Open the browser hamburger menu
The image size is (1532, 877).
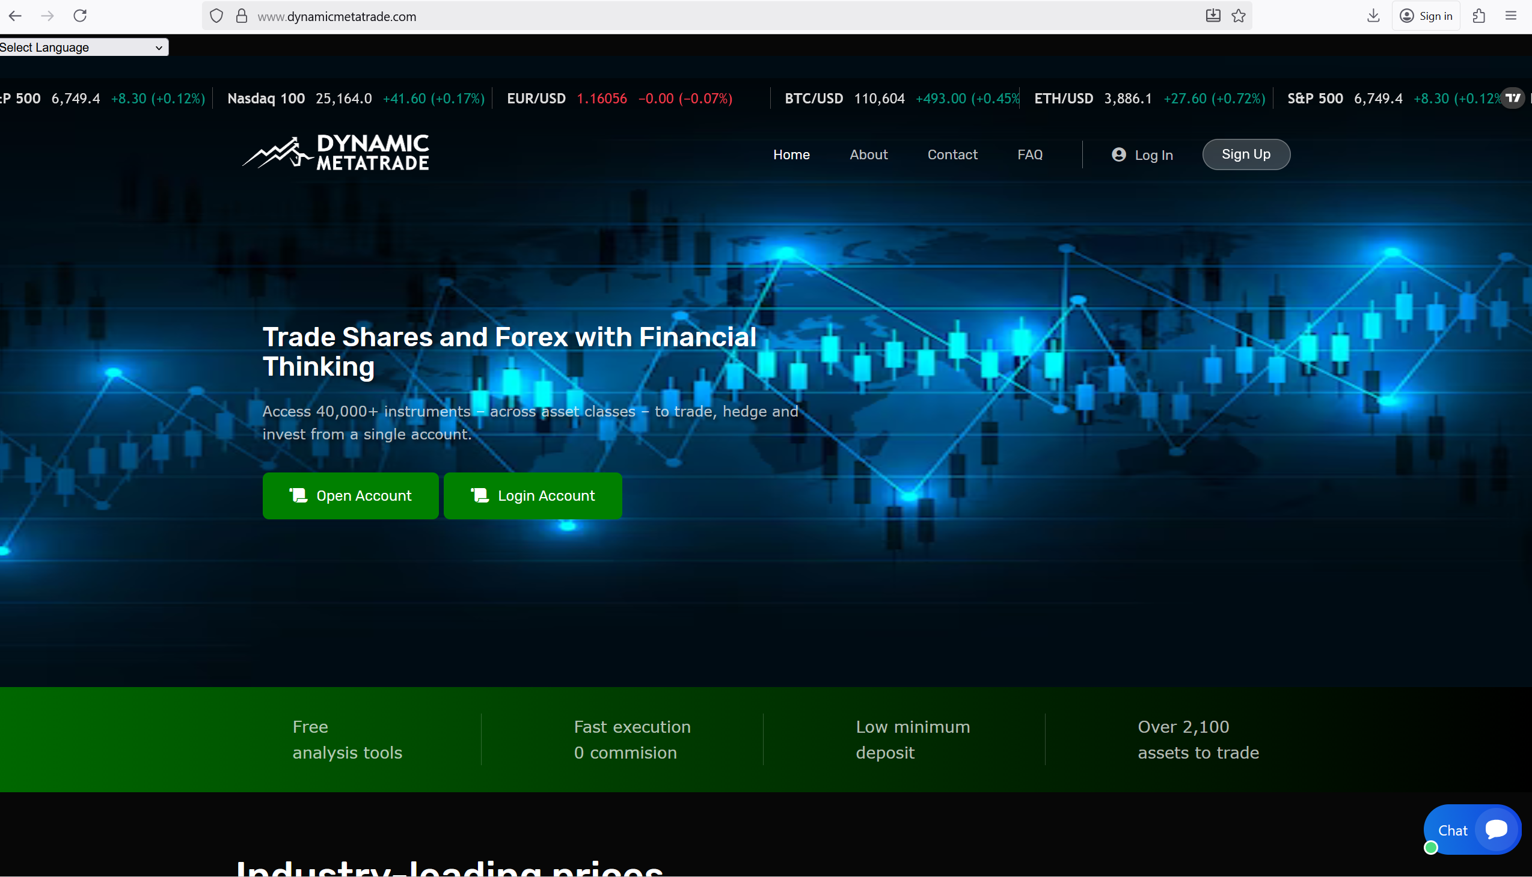tap(1510, 16)
